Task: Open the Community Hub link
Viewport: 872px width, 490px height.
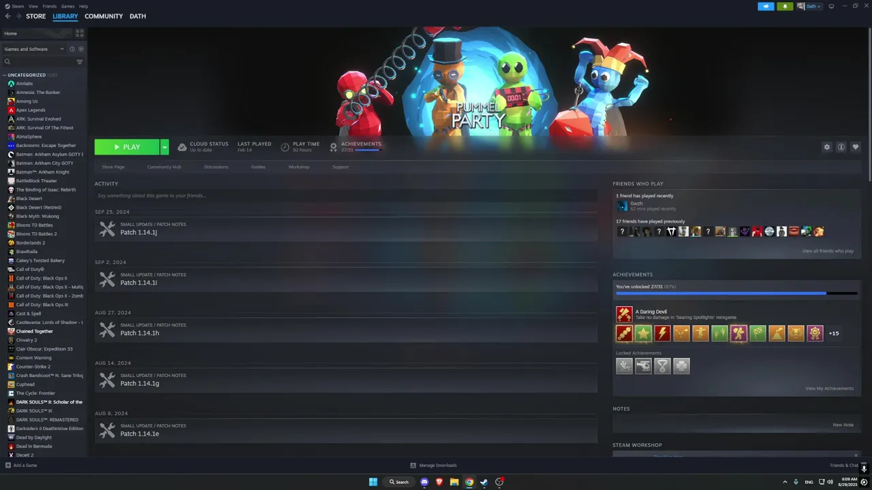Action: click(164, 167)
